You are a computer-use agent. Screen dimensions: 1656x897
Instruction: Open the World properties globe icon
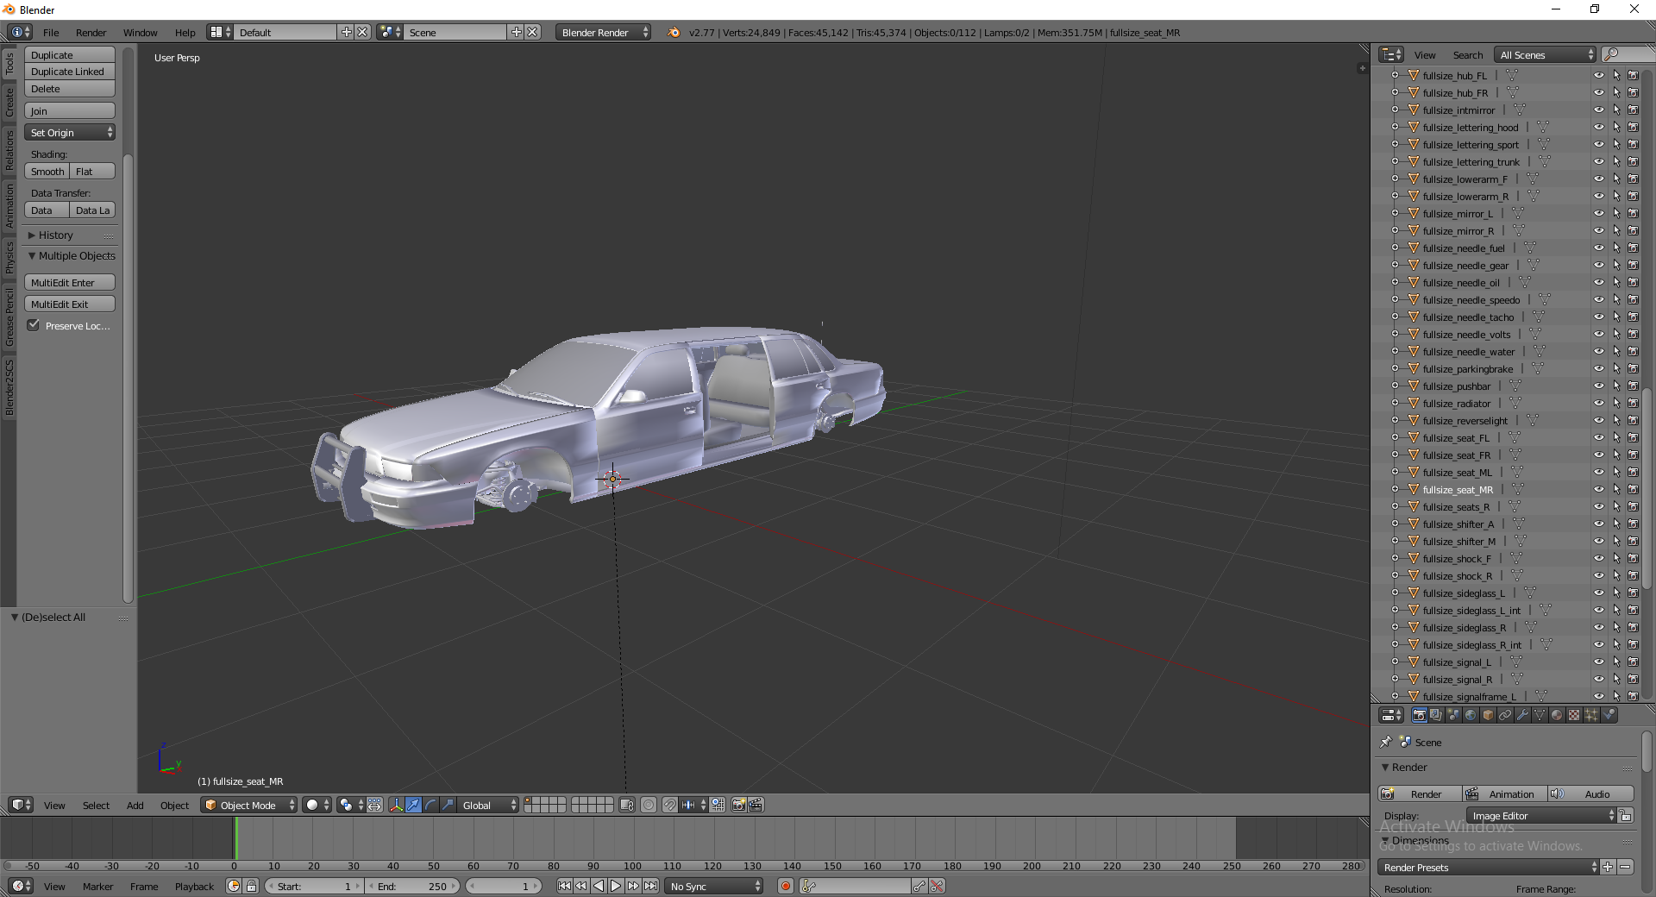pyautogui.click(x=1471, y=715)
